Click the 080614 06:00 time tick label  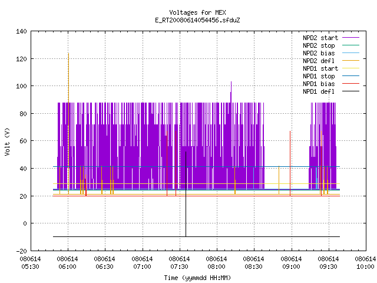pyautogui.click(x=68, y=263)
